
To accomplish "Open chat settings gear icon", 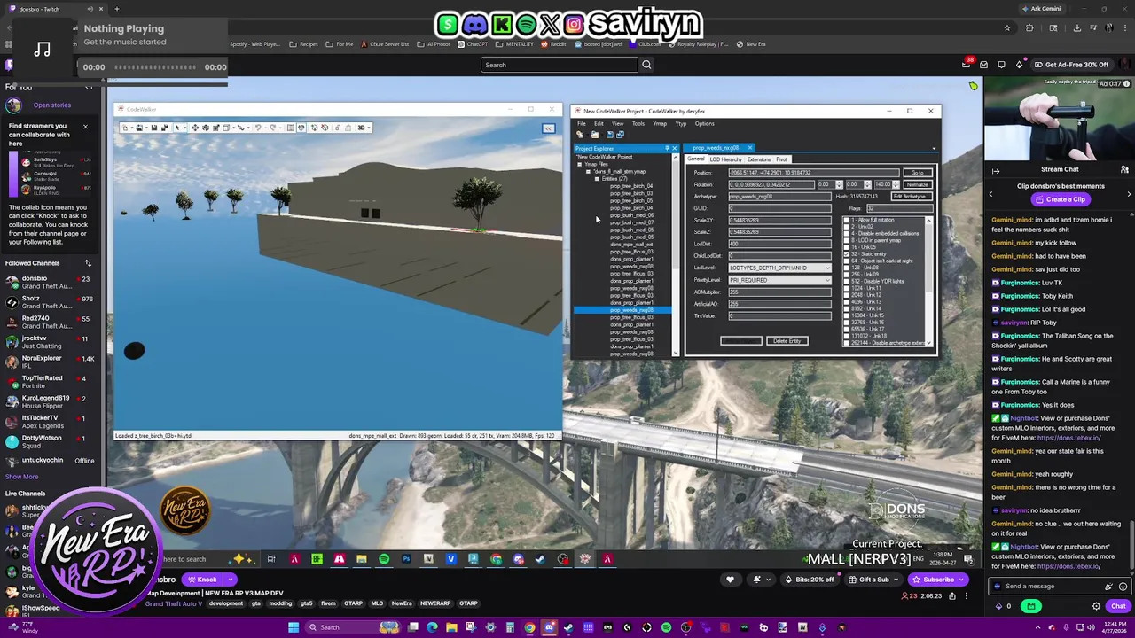I will [x=1096, y=606].
